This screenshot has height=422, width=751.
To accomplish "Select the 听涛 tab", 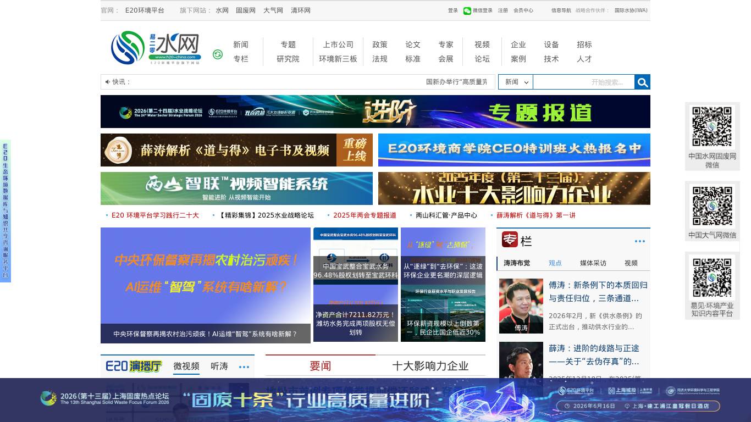I will [x=219, y=366].
